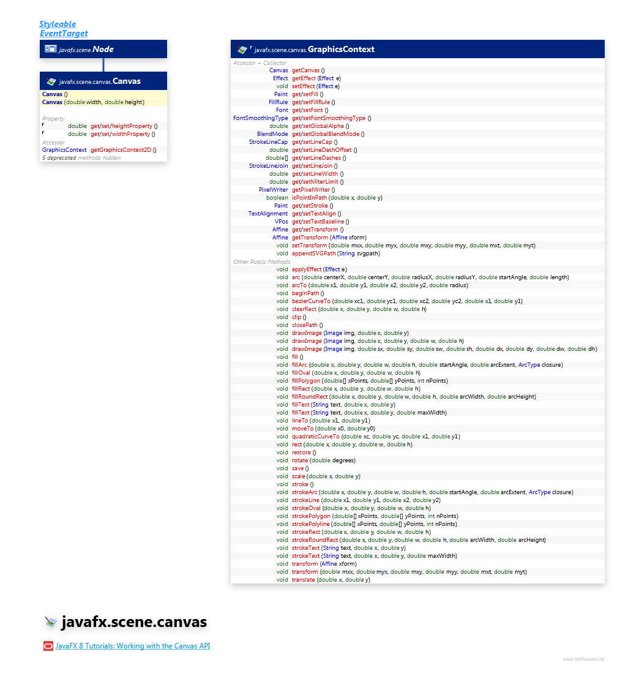Click strokeRoundRect method

point(419,540)
